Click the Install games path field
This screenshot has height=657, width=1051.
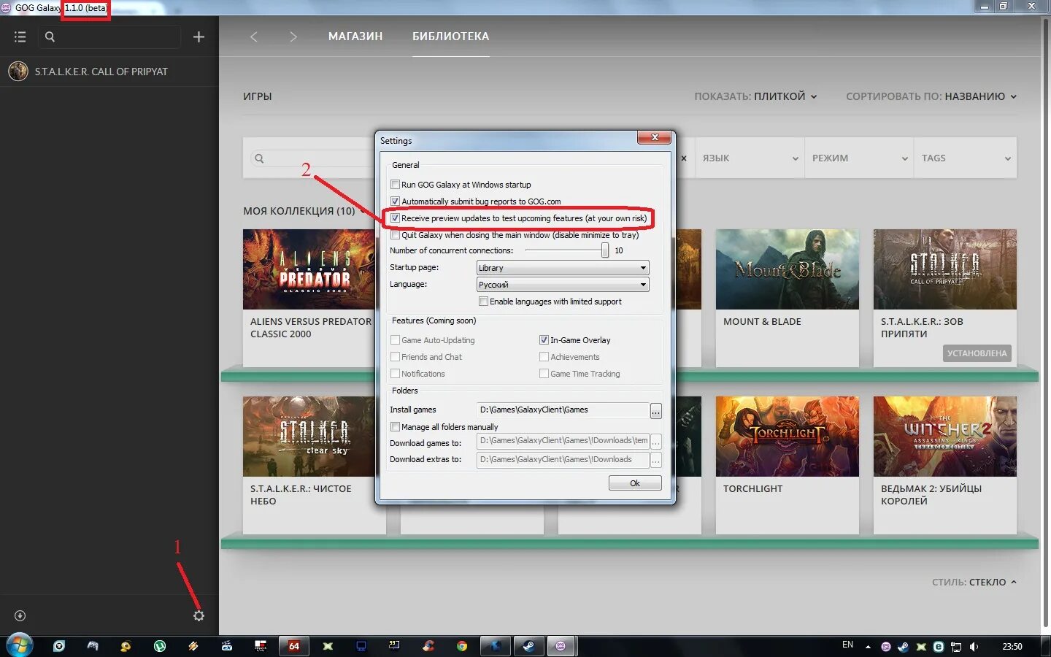click(563, 410)
